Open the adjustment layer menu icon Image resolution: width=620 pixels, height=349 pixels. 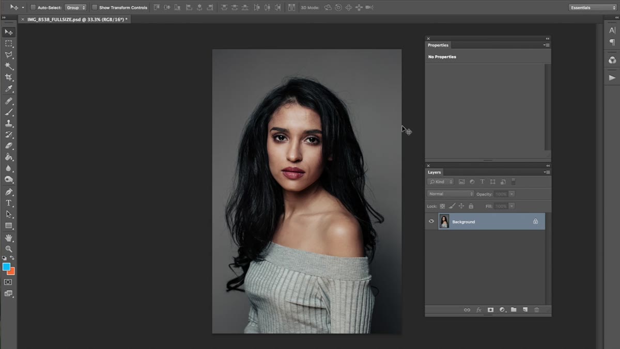tap(503, 310)
